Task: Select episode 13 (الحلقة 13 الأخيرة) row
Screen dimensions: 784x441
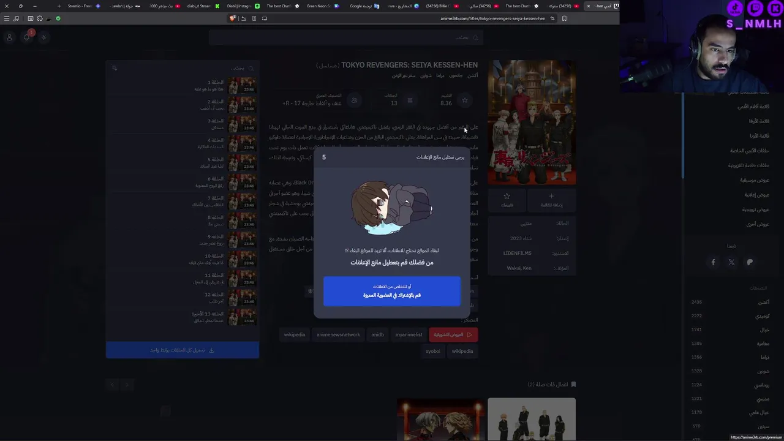Action: click(184, 317)
